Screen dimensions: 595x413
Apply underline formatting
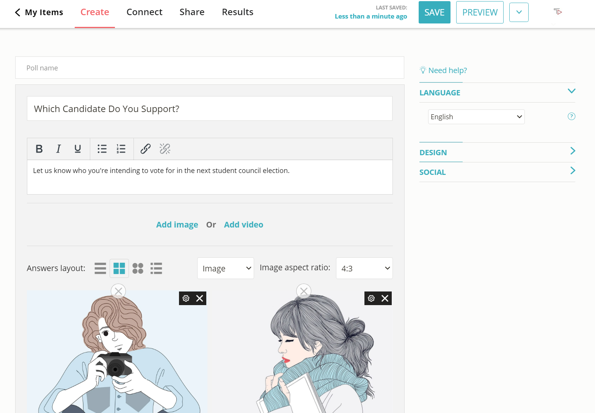coord(78,149)
